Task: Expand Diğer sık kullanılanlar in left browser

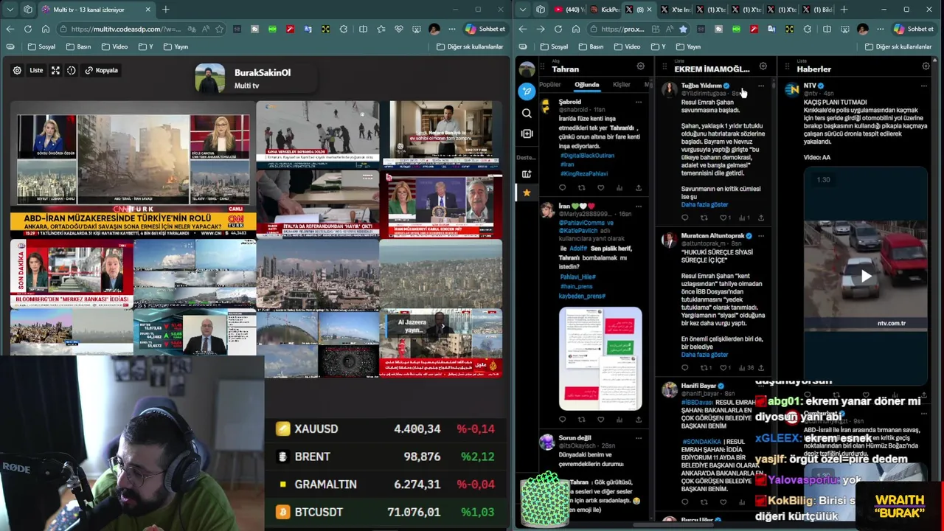Action: pos(470,46)
